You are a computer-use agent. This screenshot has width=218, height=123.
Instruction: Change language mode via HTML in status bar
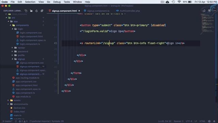(202, 121)
